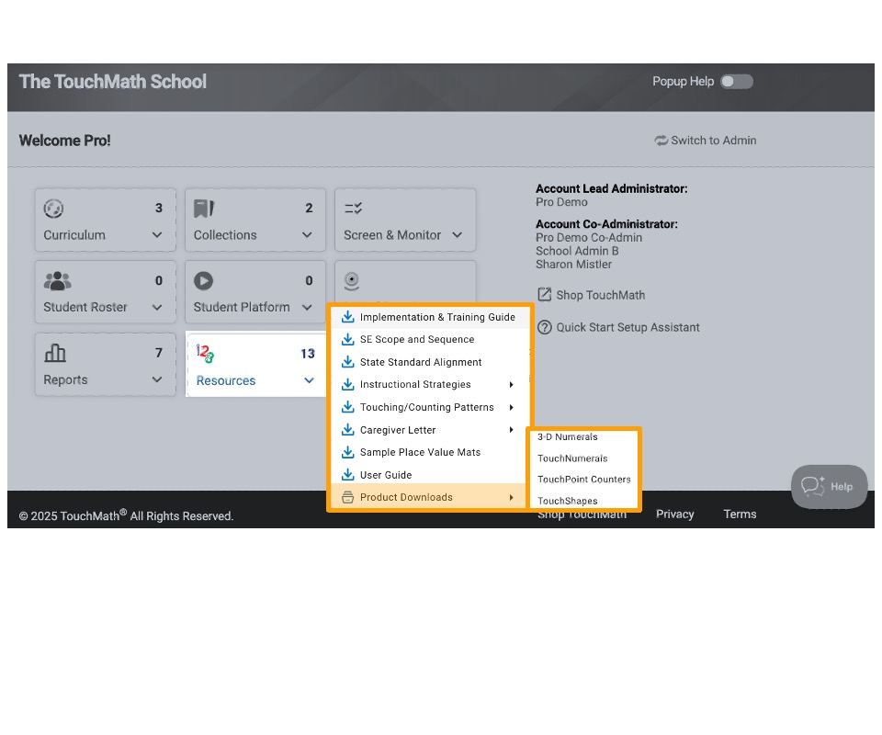Expand Caregiver Letter submenu arrow
The image size is (882, 735).
tap(512, 430)
